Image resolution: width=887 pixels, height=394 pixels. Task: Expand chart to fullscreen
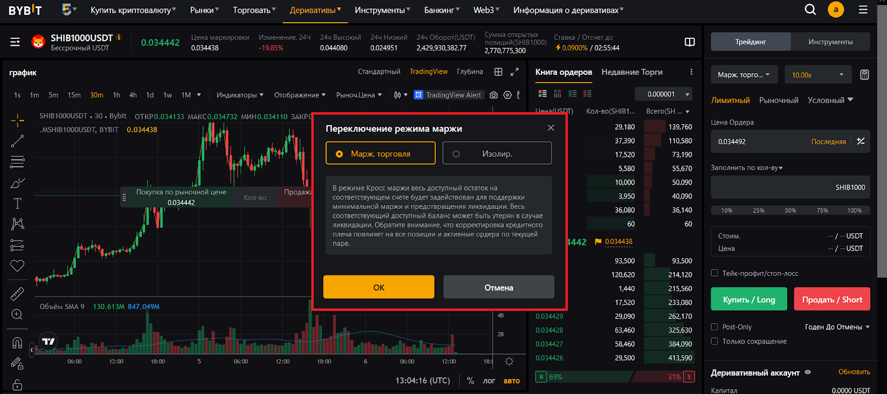click(514, 72)
